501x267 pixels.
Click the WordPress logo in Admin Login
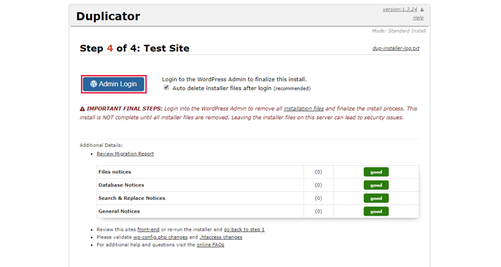tap(93, 84)
